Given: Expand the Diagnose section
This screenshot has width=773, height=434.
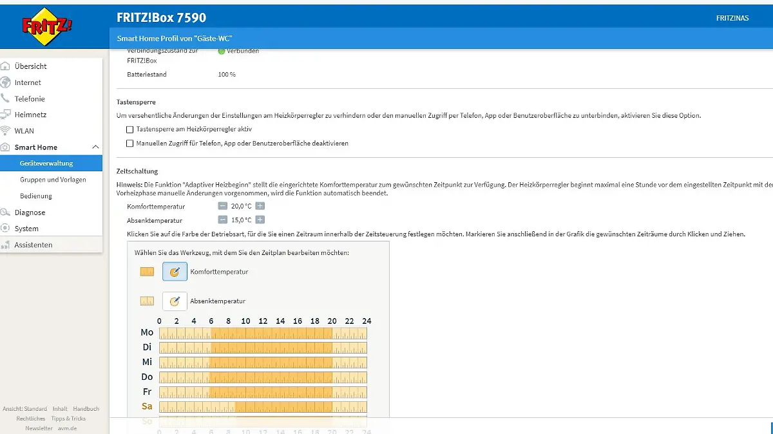Looking at the screenshot, I should pyautogui.click(x=30, y=212).
